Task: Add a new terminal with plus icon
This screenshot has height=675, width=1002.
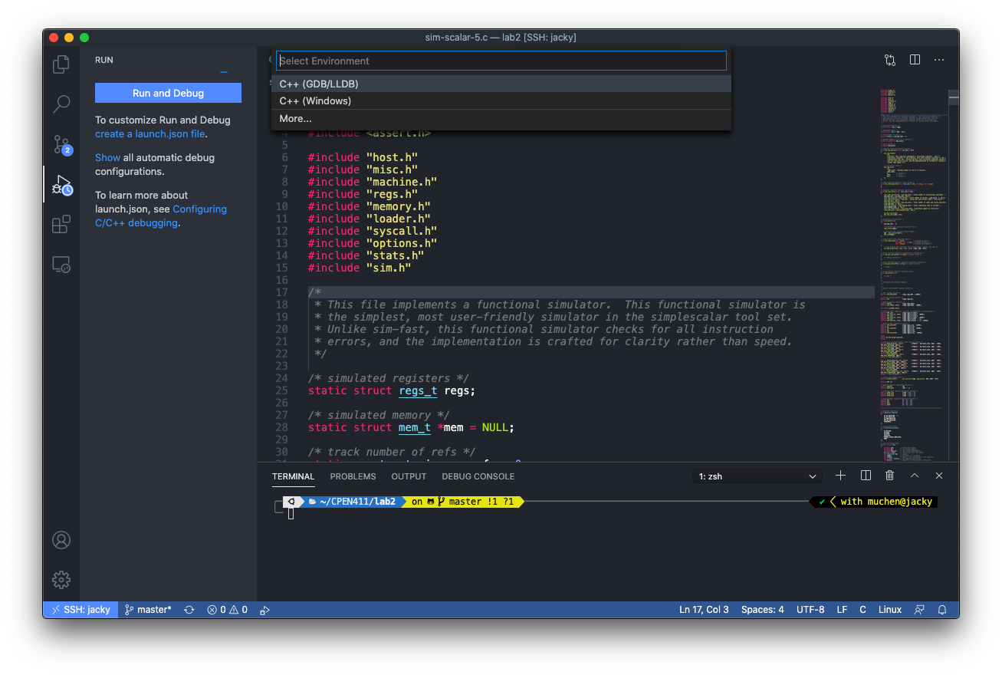Action: 840,476
